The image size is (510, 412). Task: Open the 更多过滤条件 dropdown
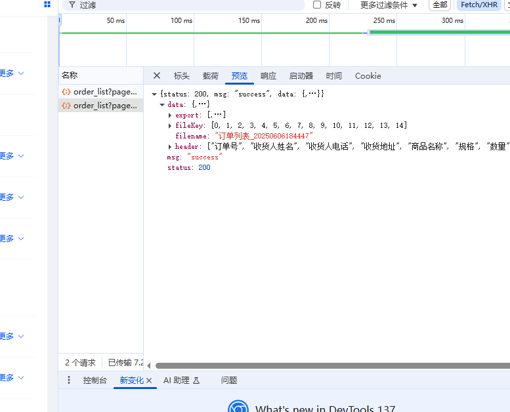pyautogui.click(x=389, y=5)
